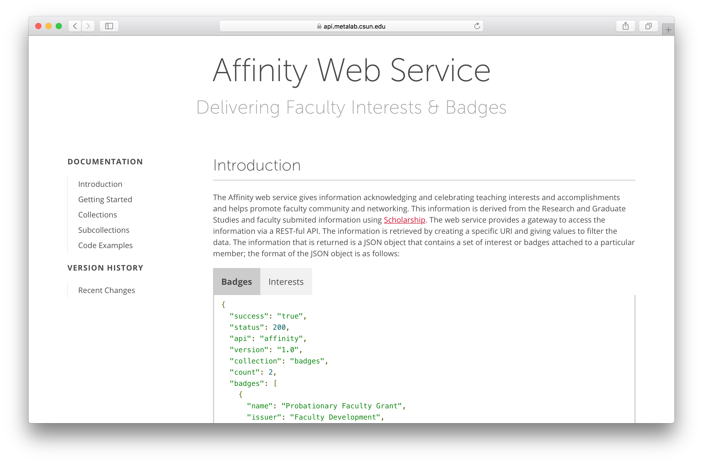Focus the api.metalab.csun.edu address field

351,26
